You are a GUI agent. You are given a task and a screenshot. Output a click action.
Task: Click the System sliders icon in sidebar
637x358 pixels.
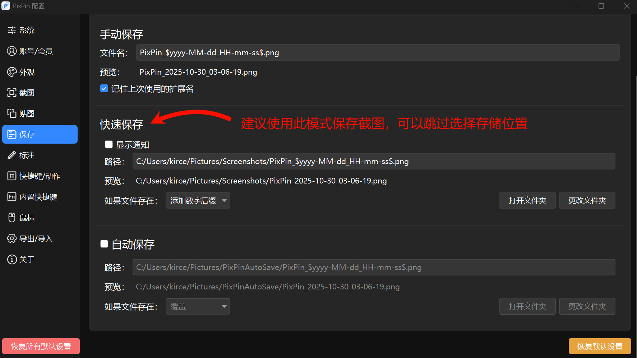[x=12, y=30]
